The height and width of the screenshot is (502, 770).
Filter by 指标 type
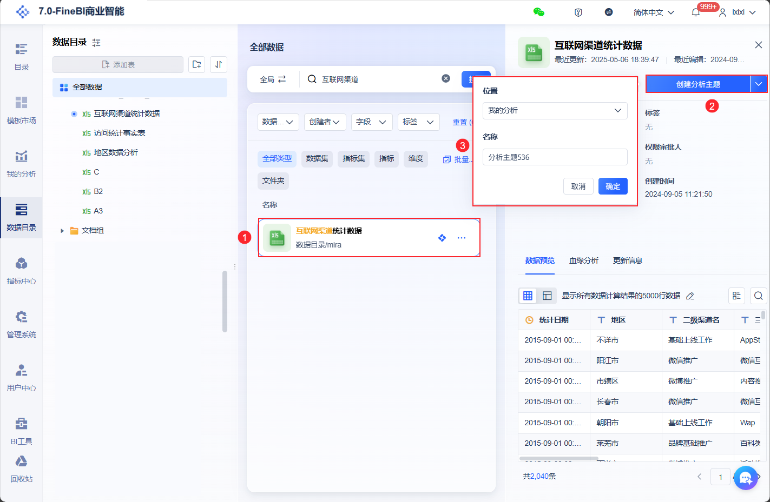(x=387, y=158)
